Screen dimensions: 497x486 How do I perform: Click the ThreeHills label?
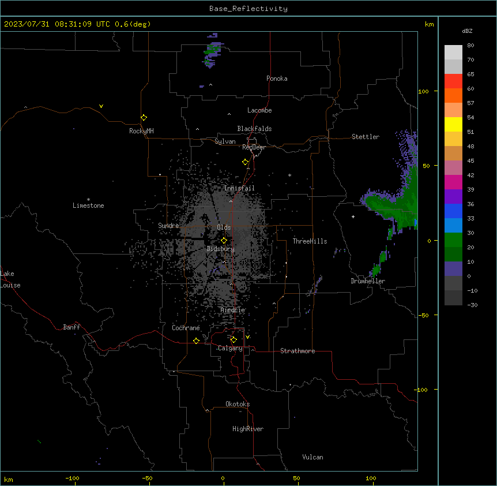(x=310, y=241)
